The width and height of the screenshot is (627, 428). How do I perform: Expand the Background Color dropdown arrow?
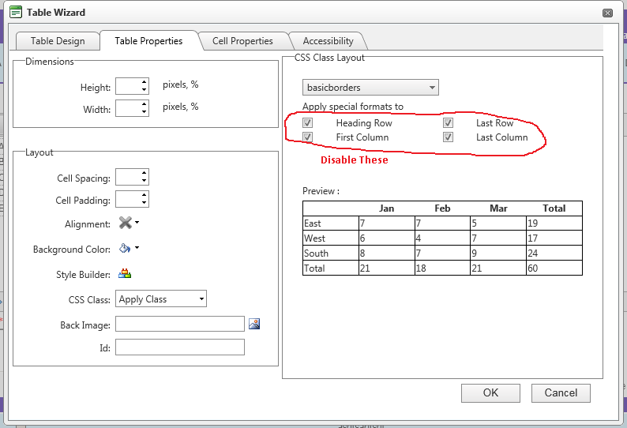tap(137, 248)
